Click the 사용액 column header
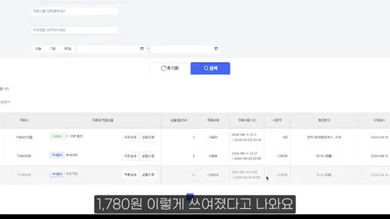Screen dimensions: 390x219 pyautogui.click(x=277, y=120)
